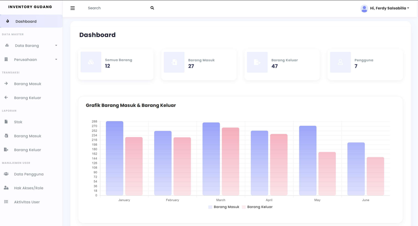Open Barang Keluar under Transaksi

[x=27, y=98]
